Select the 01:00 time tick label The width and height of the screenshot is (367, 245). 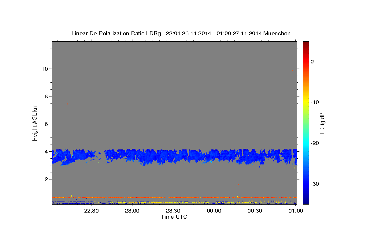295,211
